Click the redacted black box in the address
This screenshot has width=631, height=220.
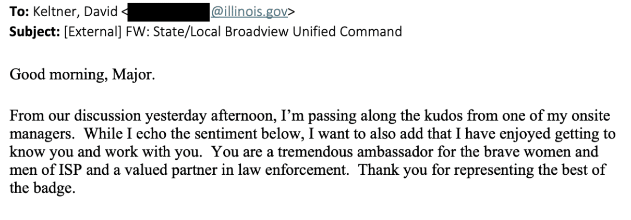click(x=170, y=12)
